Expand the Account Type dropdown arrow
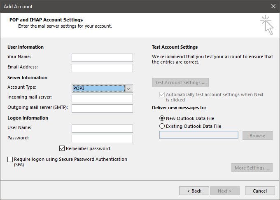280x200 pixels. click(128, 88)
